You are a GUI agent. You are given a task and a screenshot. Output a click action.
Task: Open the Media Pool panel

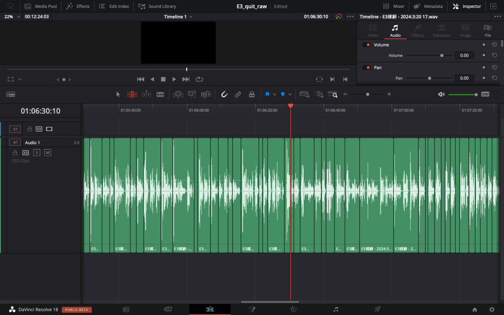pos(40,6)
